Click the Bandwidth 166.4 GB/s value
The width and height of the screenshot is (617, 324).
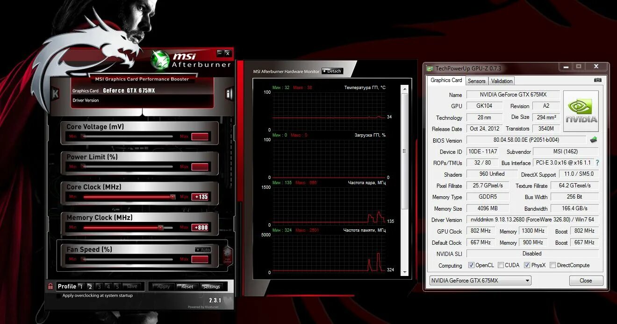(574, 208)
